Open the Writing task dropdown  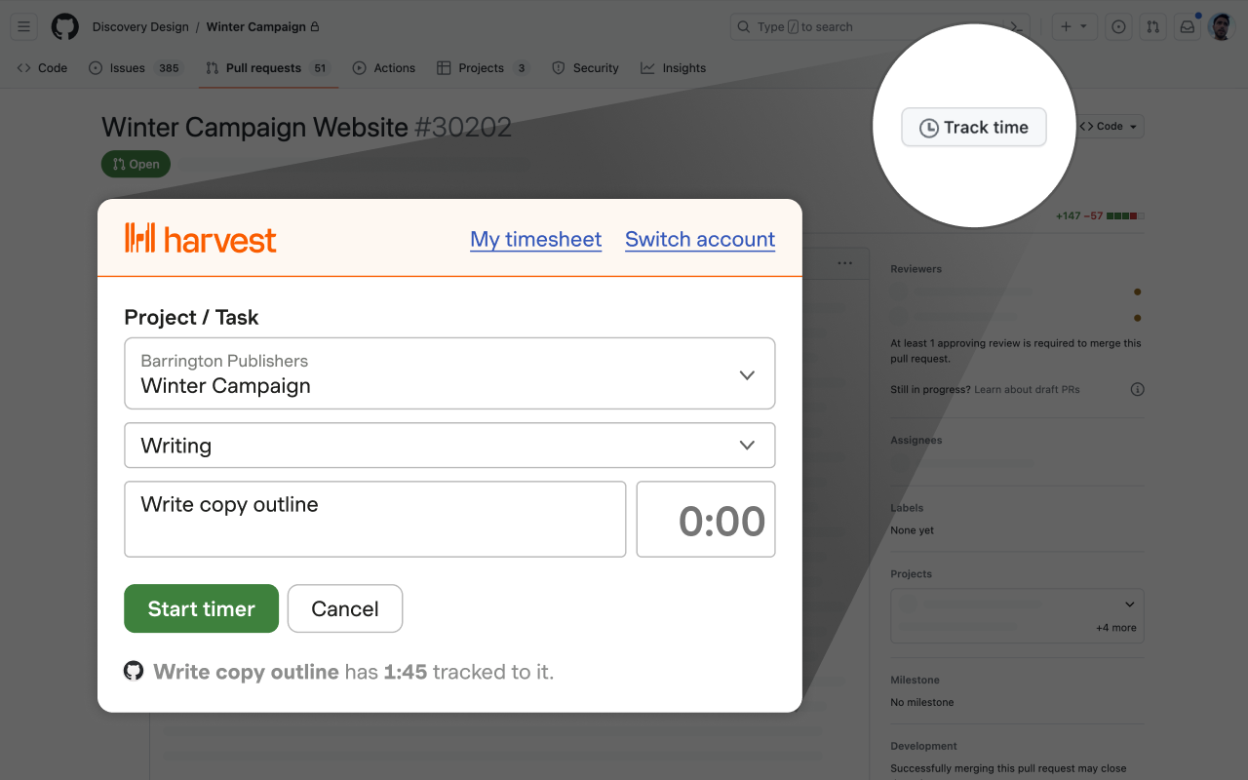click(x=449, y=446)
